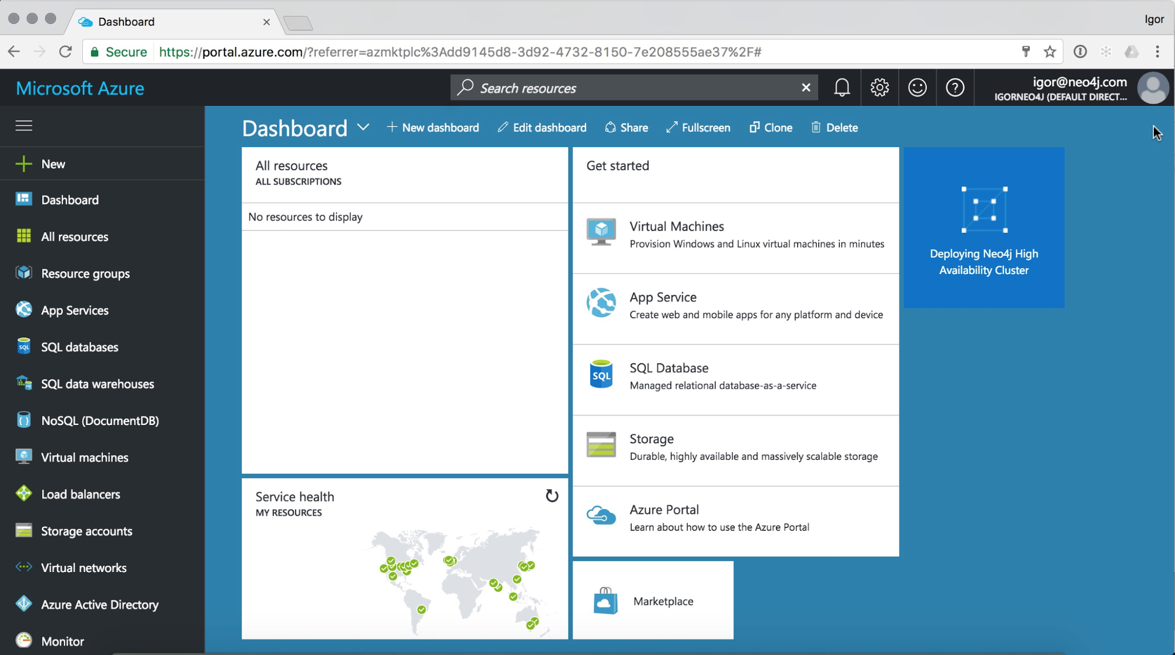Click the browser address bar URL
Image resolution: width=1175 pixels, height=655 pixels.
[460, 52]
